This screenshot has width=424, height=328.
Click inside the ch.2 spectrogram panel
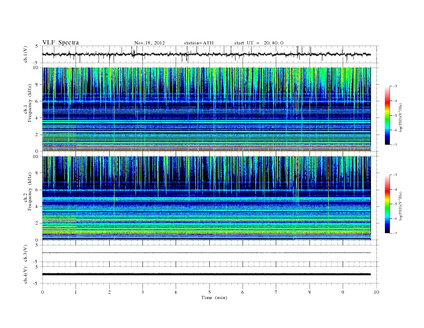[x=206, y=198]
